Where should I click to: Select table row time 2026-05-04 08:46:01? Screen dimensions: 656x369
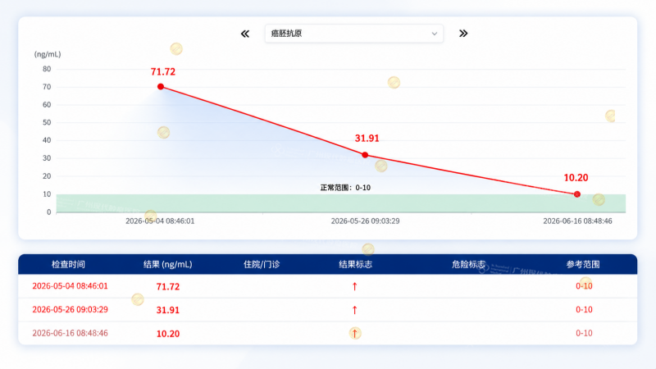pos(70,286)
